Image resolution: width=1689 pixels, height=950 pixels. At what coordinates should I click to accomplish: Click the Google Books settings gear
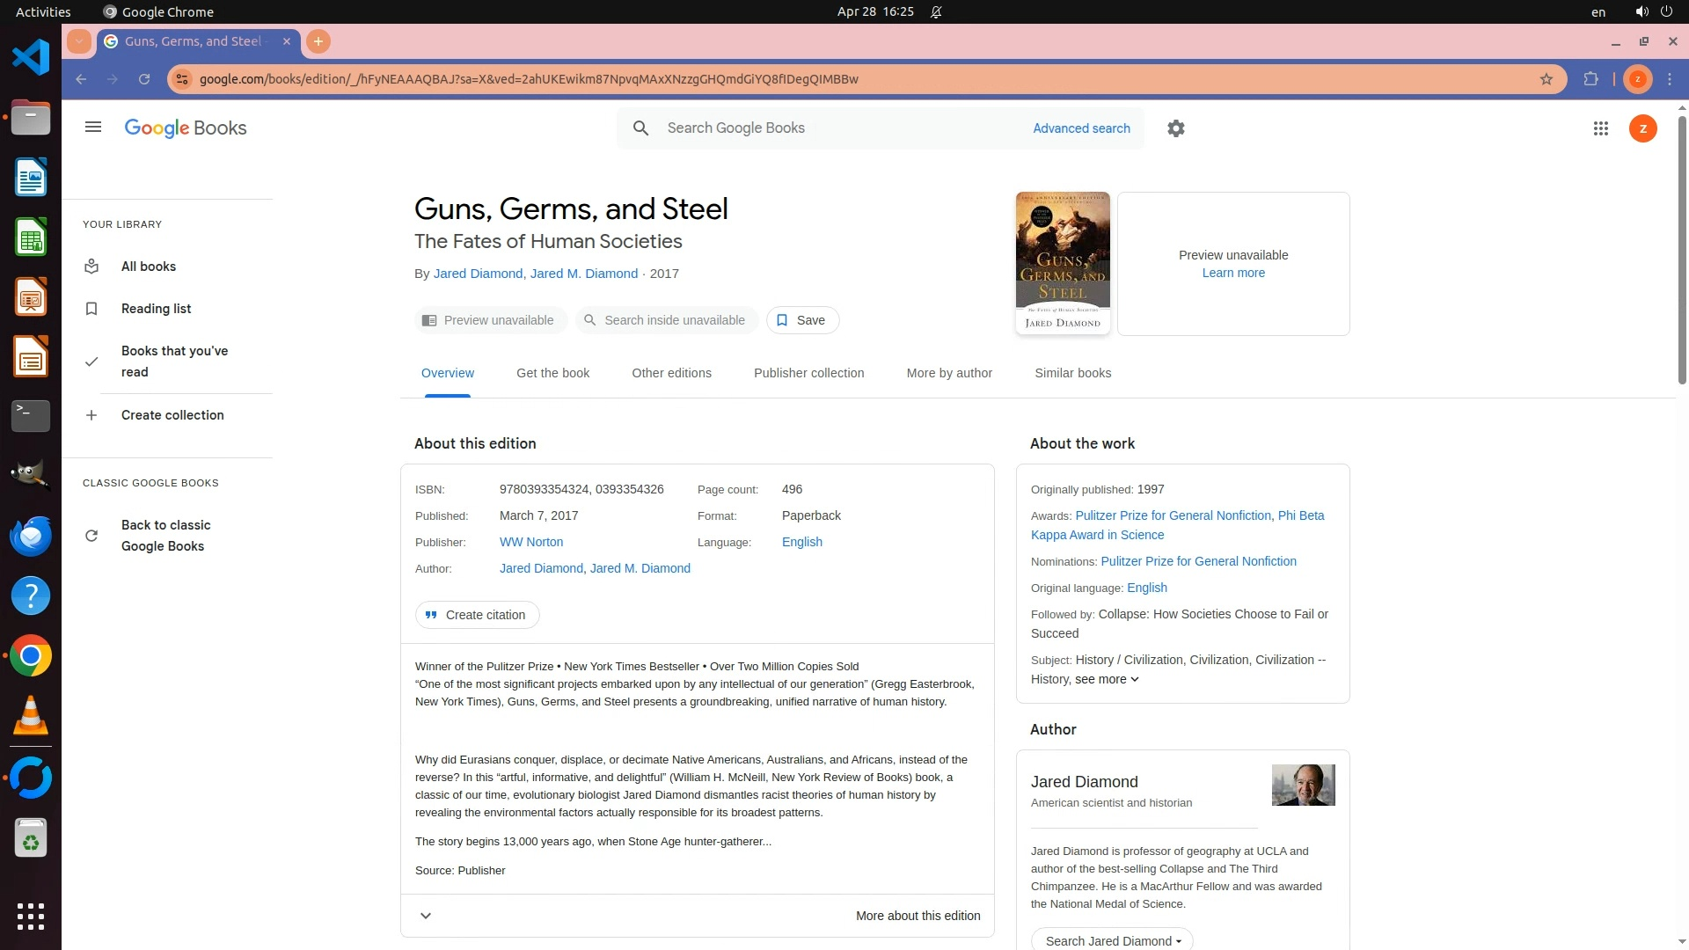pyautogui.click(x=1176, y=128)
